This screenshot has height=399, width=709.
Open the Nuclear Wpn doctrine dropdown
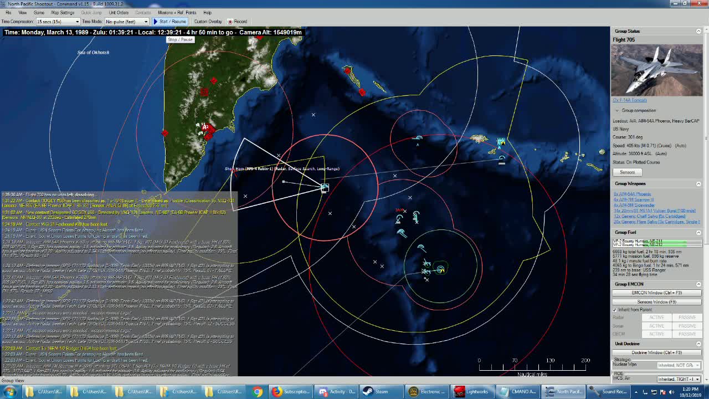[679, 365]
